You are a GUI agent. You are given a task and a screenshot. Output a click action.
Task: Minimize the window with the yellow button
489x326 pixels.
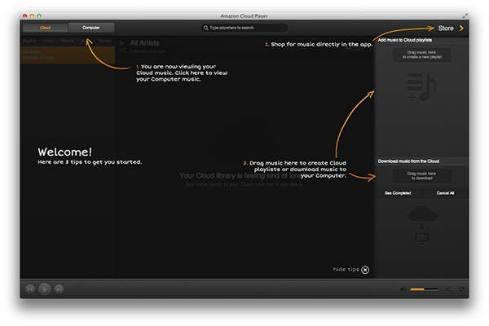coord(32,15)
